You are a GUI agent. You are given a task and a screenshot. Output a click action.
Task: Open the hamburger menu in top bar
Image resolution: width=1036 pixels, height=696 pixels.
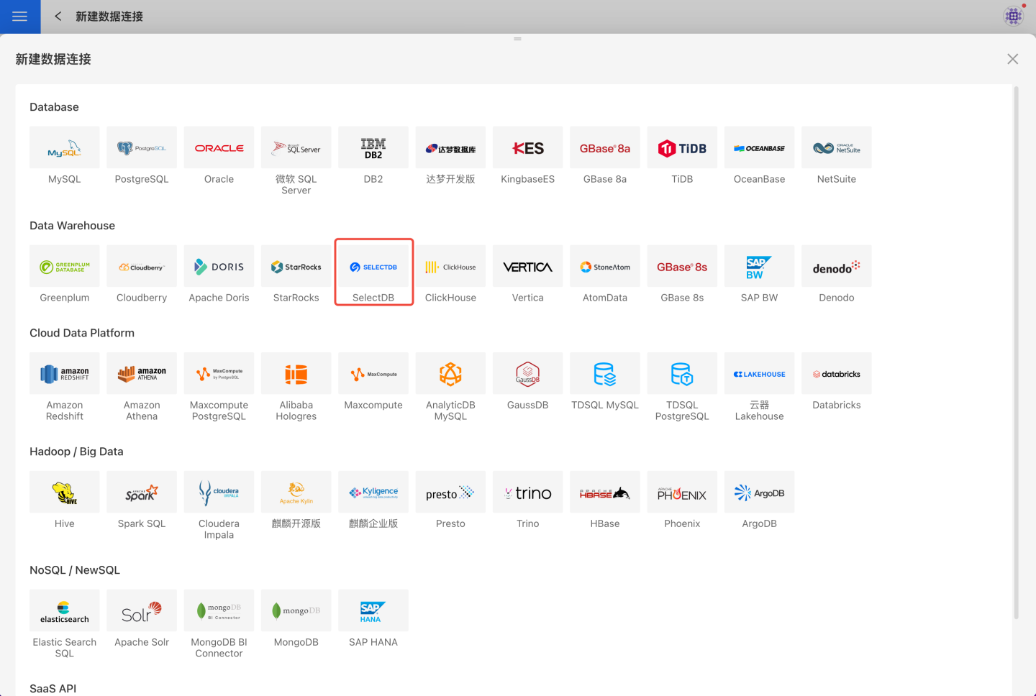pyautogui.click(x=20, y=17)
